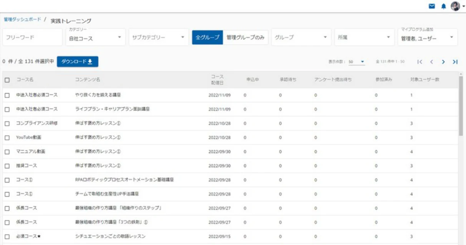Click the ダウンロード button
The width and height of the screenshot is (466, 245).
click(78, 62)
